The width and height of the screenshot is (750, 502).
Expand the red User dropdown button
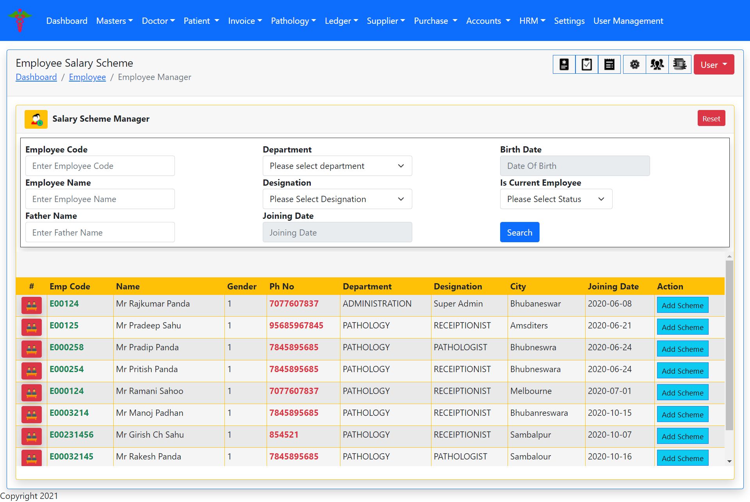tap(713, 65)
